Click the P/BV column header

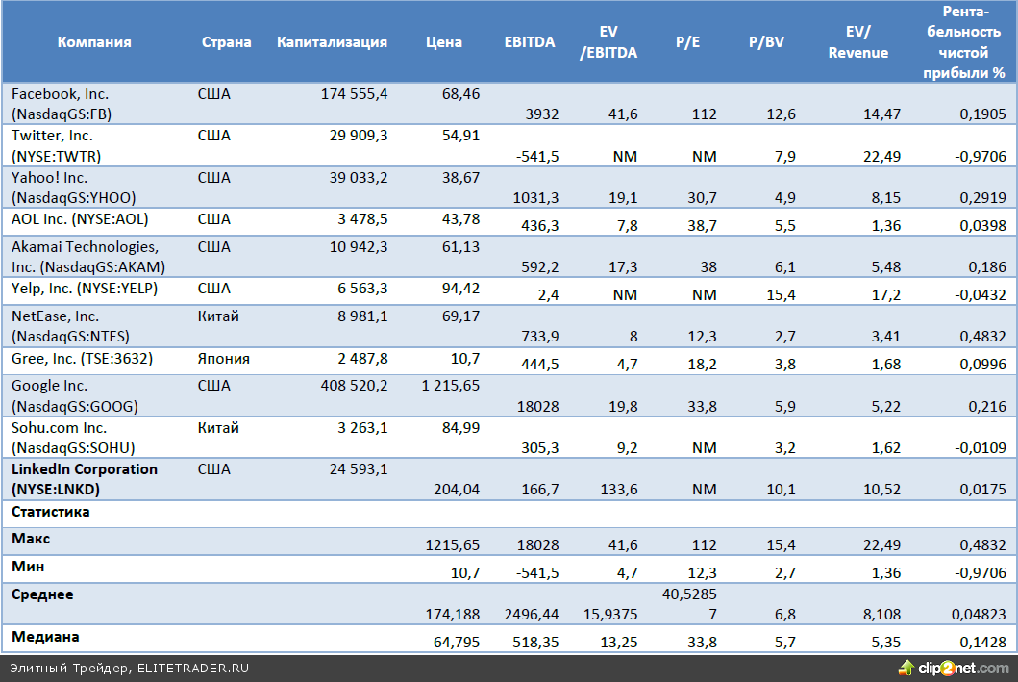click(766, 42)
